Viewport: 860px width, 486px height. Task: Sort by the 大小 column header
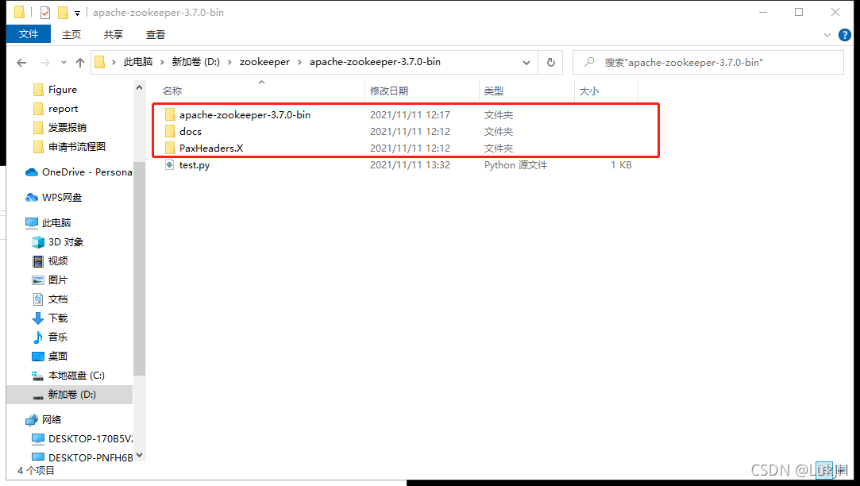tap(589, 91)
